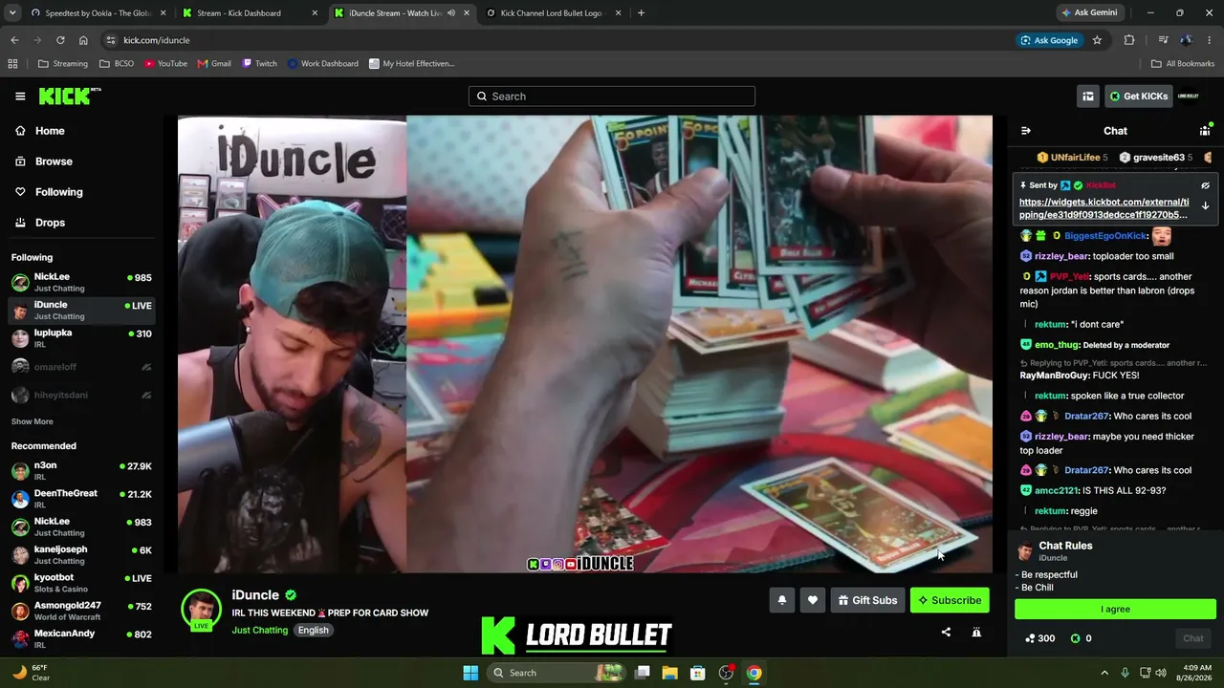Image resolution: width=1224 pixels, height=688 pixels.
Task: Toggle the heart follow button for iDuncle
Action: click(813, 600)
